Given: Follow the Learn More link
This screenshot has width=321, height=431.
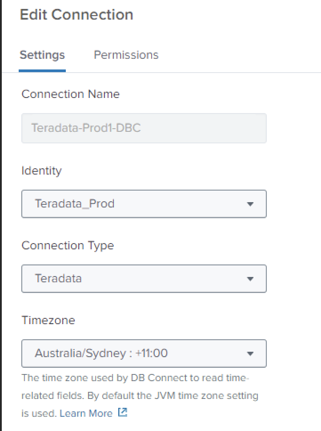Looking at the screenshot, I should [86, 413].
